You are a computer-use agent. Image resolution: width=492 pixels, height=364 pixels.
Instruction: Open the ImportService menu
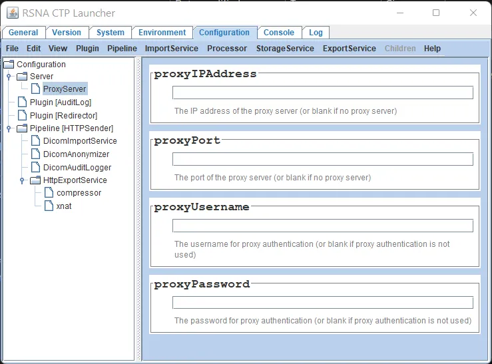click(171, 49)
